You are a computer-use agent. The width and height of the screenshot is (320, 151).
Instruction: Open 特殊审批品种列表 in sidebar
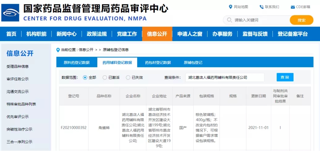(21, 104)
